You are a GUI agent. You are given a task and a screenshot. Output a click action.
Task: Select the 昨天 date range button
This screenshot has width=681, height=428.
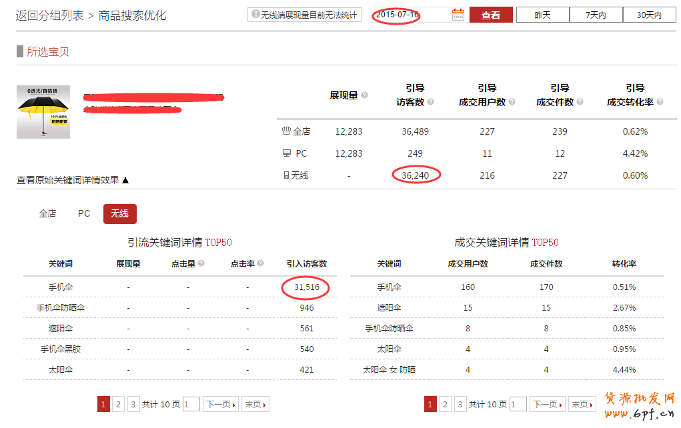(542, 15)
